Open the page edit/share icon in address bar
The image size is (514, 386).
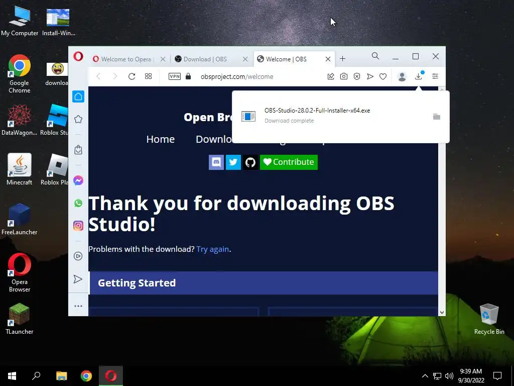(331, 76)
